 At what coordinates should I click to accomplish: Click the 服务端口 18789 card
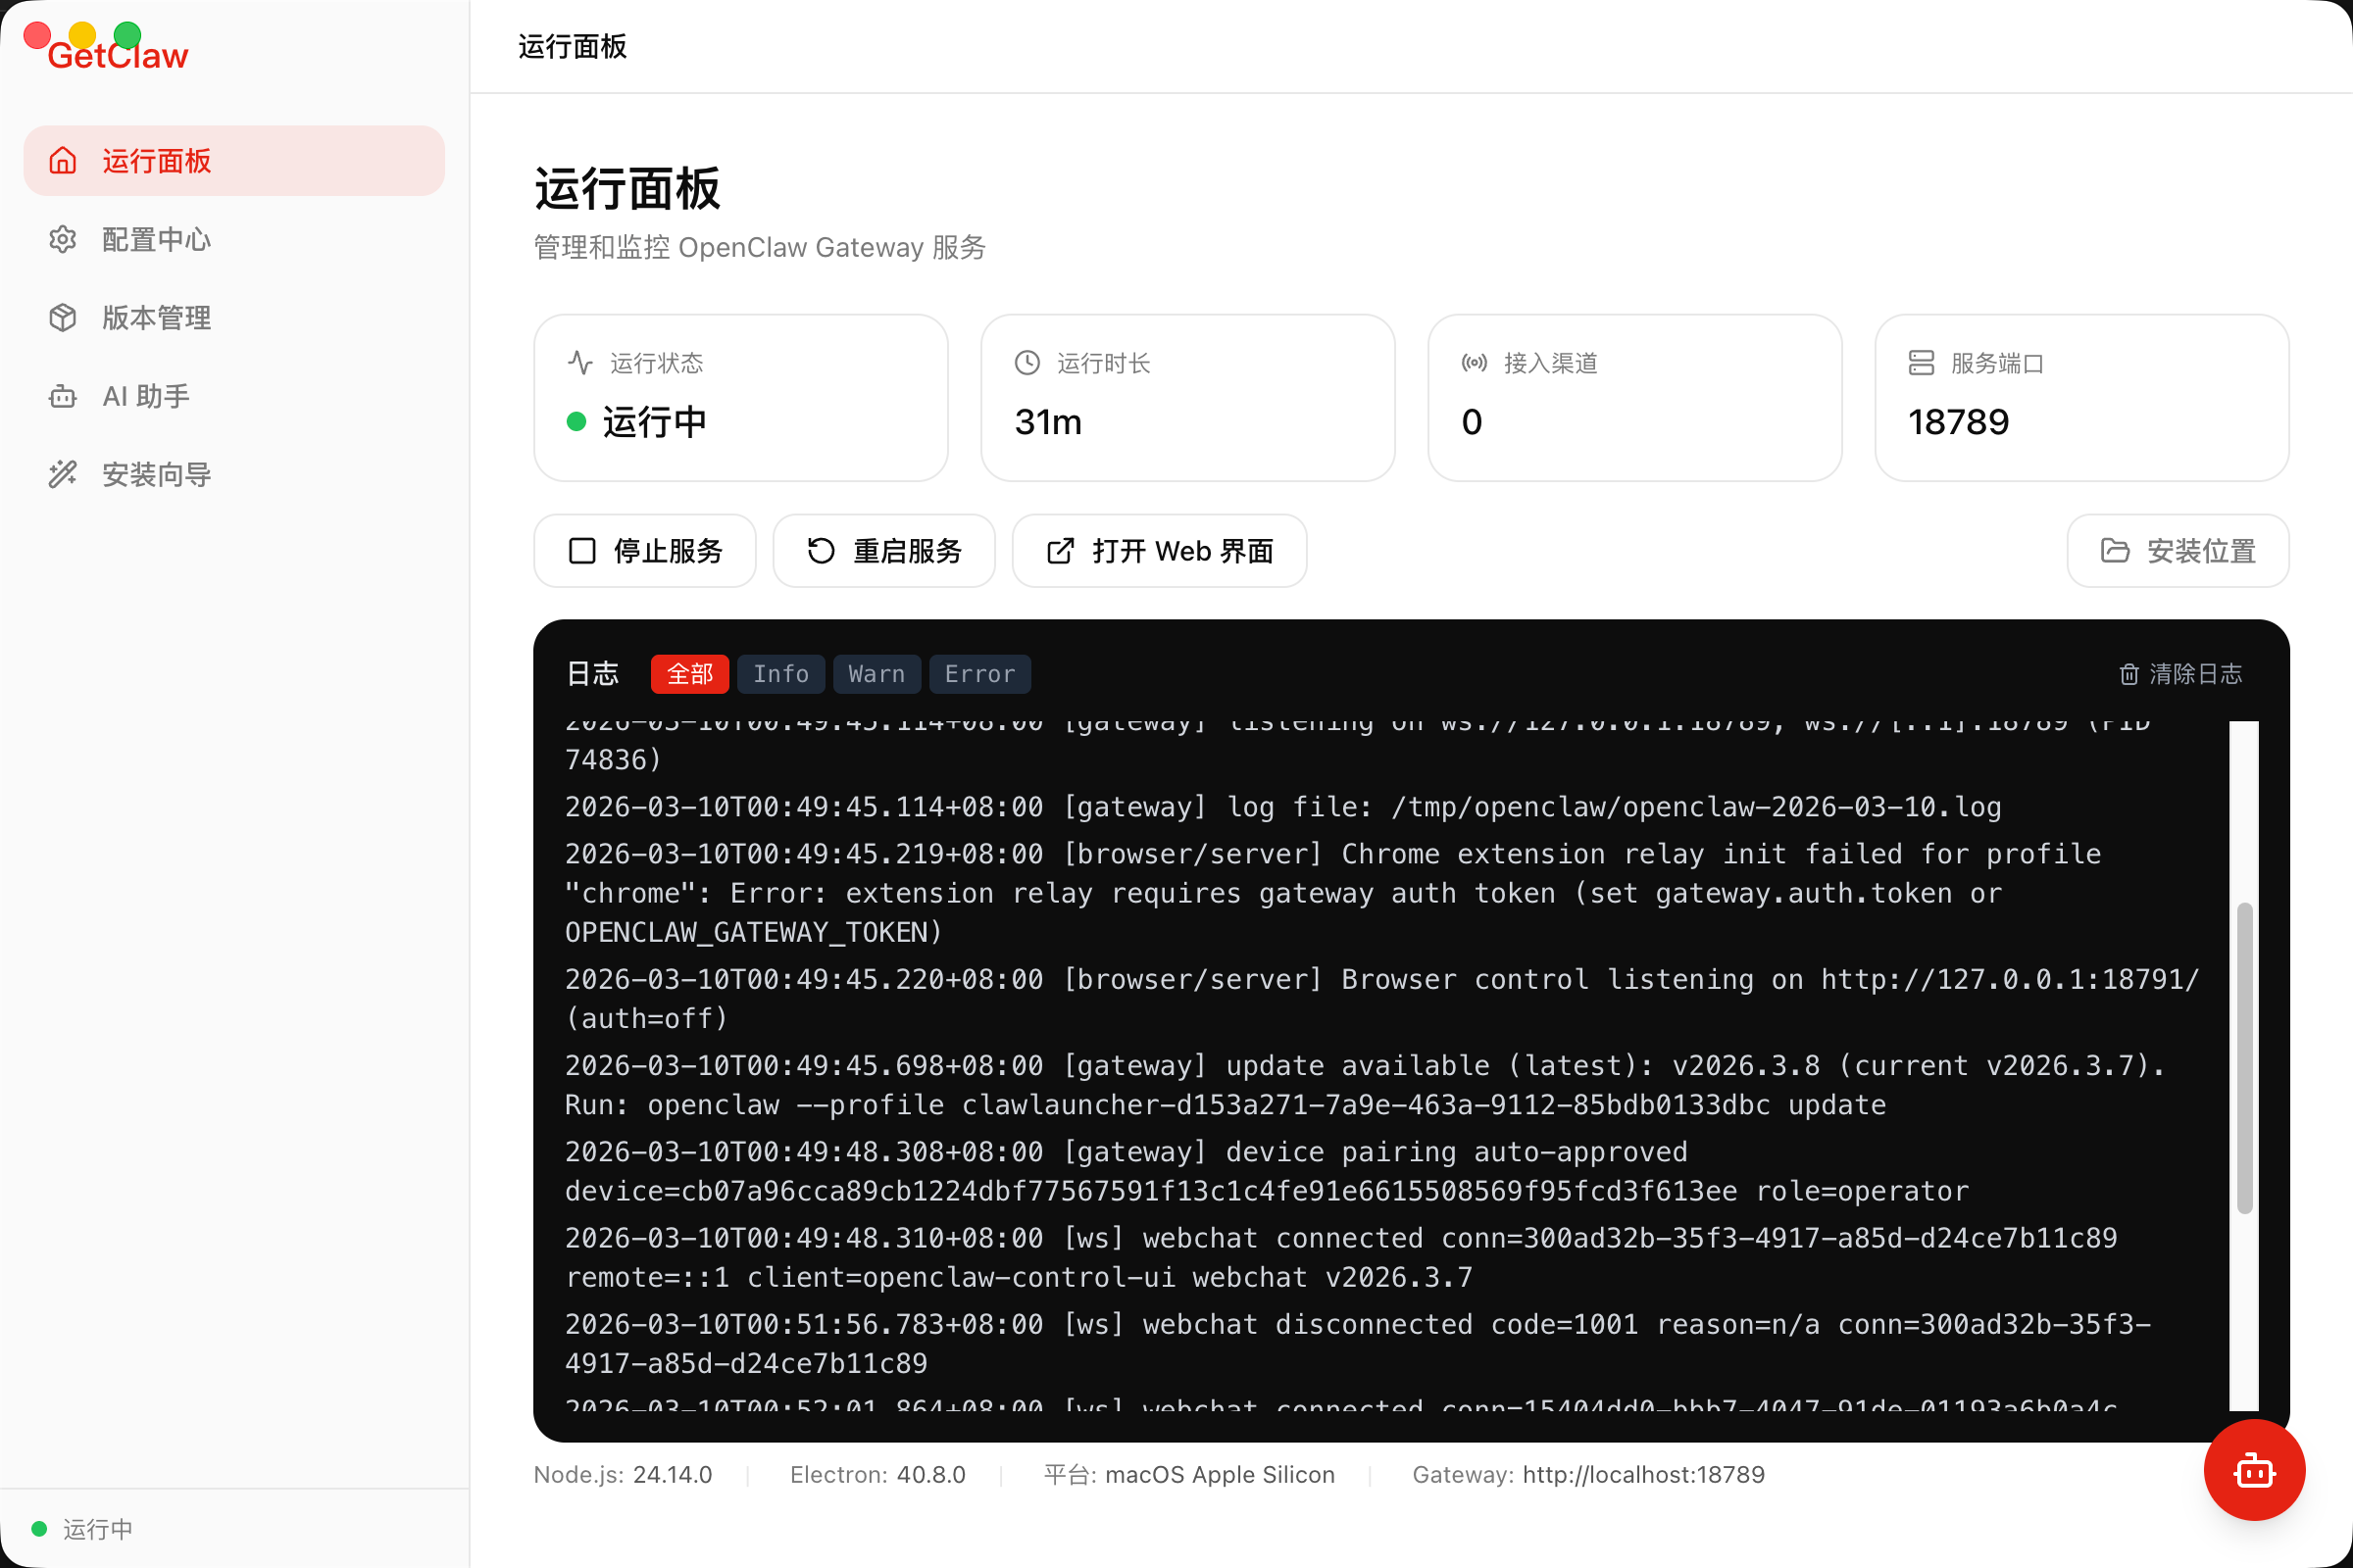click(x=2080, y=398)
